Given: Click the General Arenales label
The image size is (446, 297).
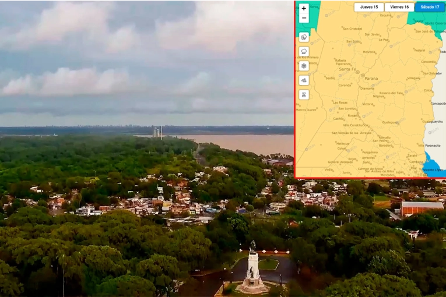Looking at the screenshot, I should [340, 162].
